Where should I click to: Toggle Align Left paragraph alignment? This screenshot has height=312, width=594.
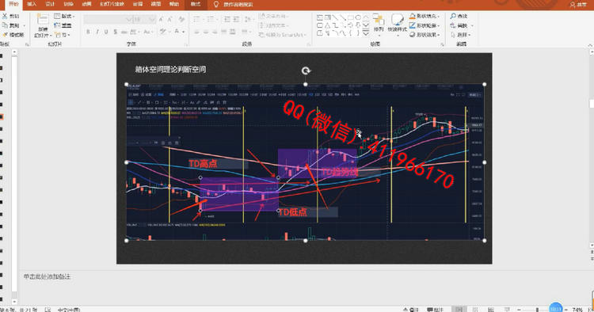pyautogui.click(x=197, y=32)
